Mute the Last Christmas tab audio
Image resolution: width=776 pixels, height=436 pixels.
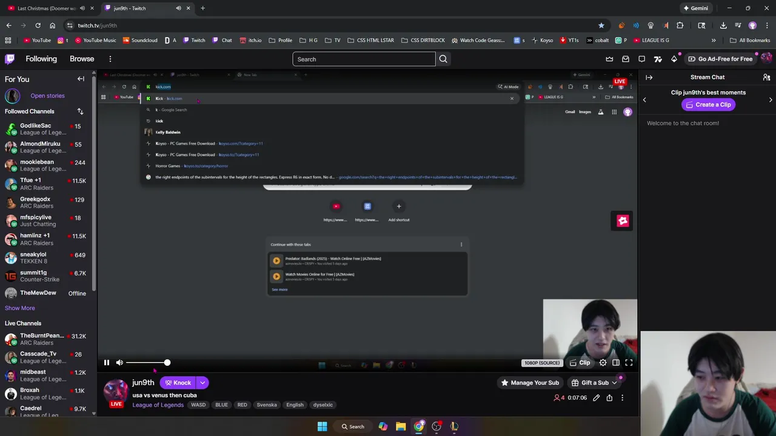click(x=82, y=8)
